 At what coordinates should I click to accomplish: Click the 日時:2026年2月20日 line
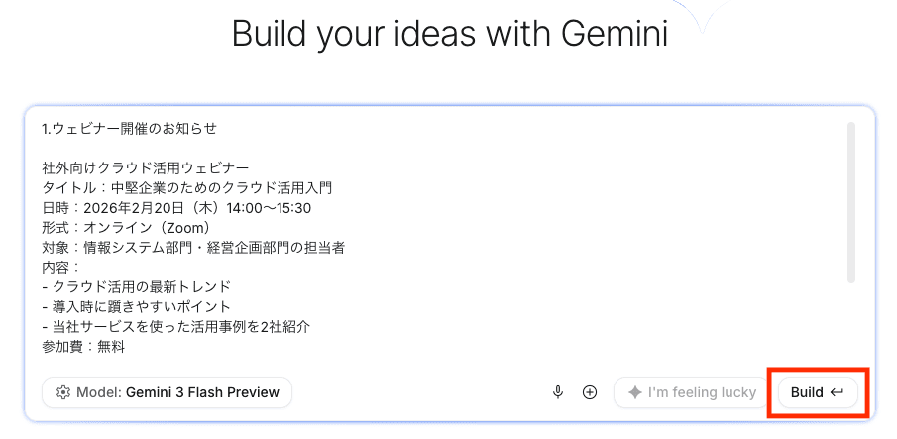pos(176,208)
